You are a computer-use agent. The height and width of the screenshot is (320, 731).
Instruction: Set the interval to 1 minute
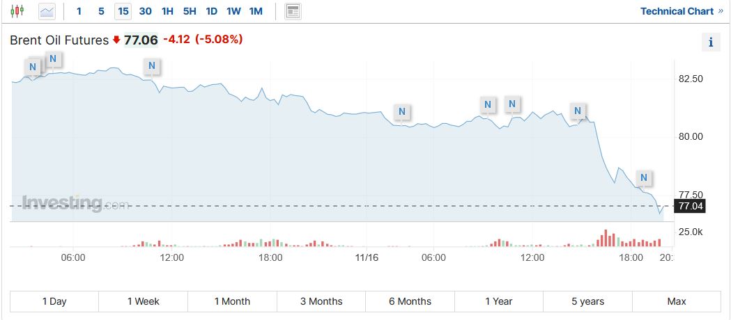coord(79,11)
